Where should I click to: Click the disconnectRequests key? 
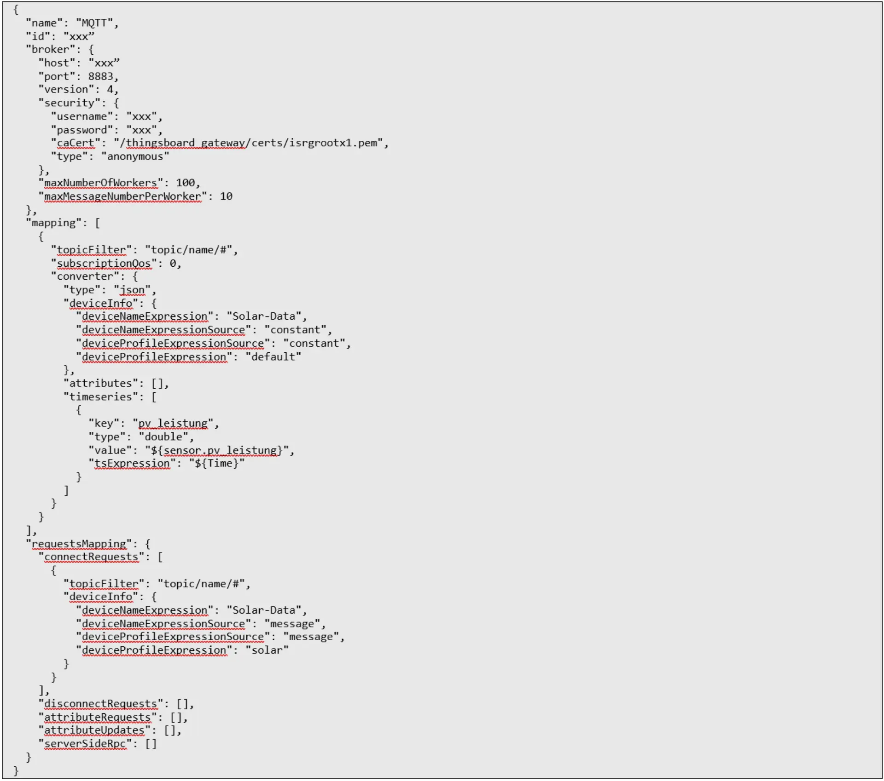point(100,704)
